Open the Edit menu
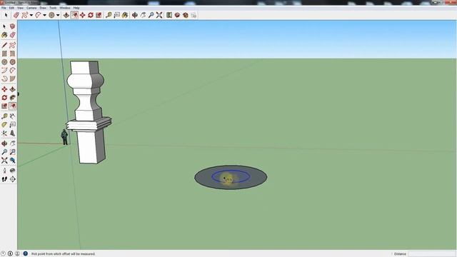The image size is (457, 257). point(11,8)
